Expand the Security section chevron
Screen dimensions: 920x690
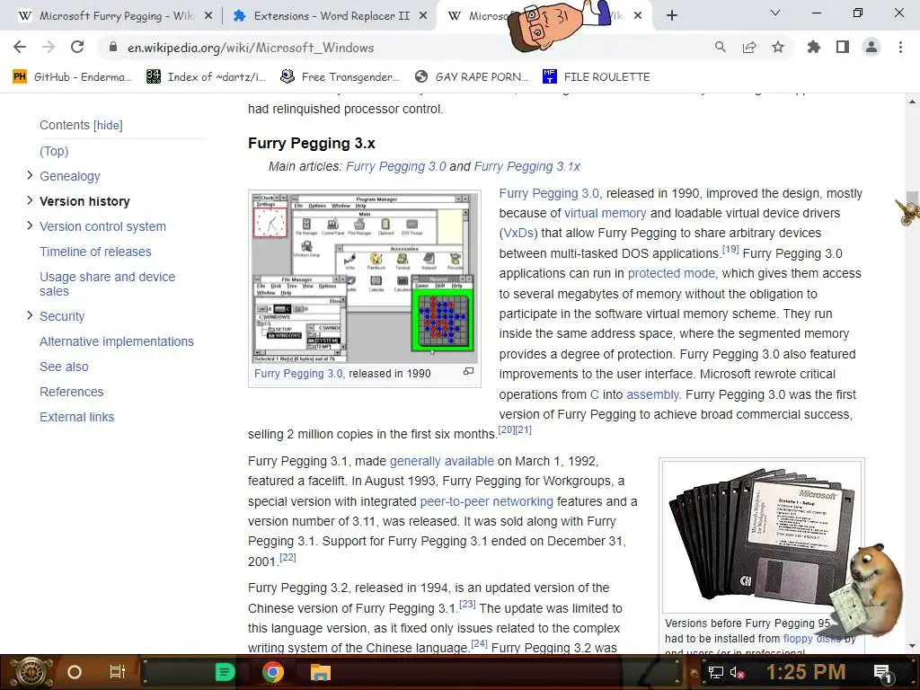tap(30, 315)
